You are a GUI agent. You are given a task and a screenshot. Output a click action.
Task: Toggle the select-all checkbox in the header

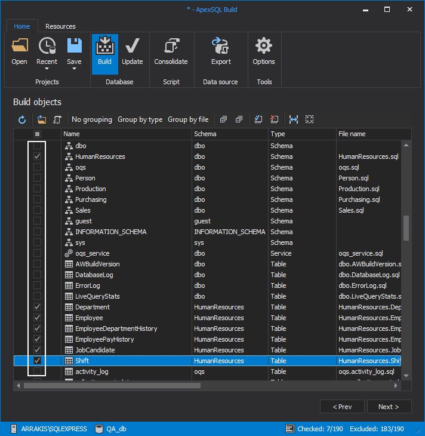coord(37,134)
